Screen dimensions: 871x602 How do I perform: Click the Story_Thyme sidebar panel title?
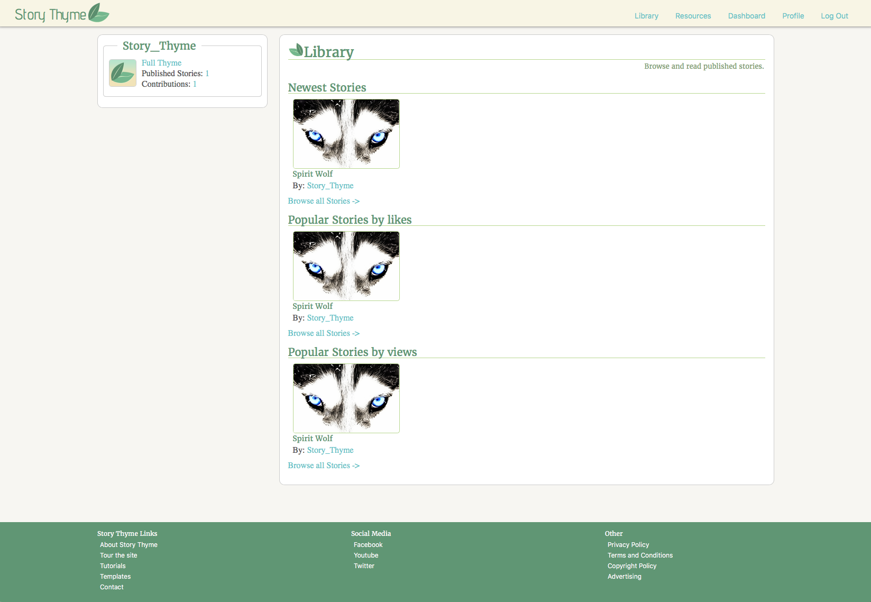tap(159, 46)
